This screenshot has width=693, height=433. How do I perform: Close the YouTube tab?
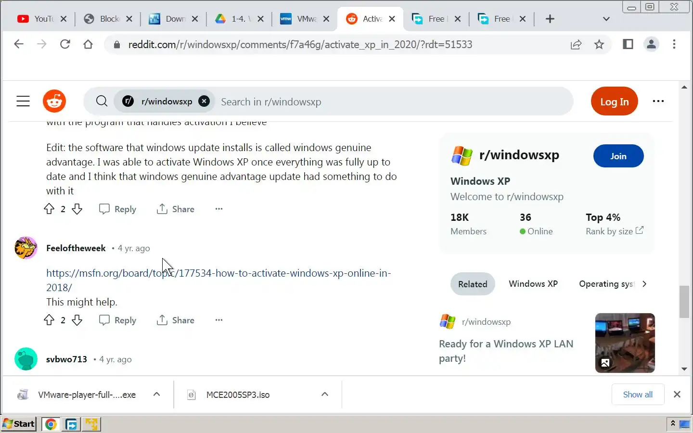pos(64,19)
